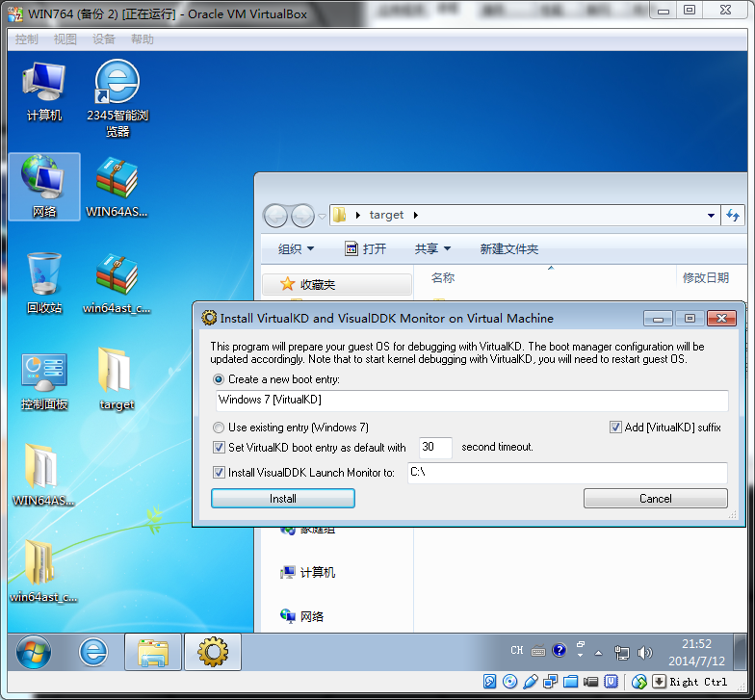The image size is (755, 700).
Task: Click the CPU virtualization status icon
Action: click(611, 682)
